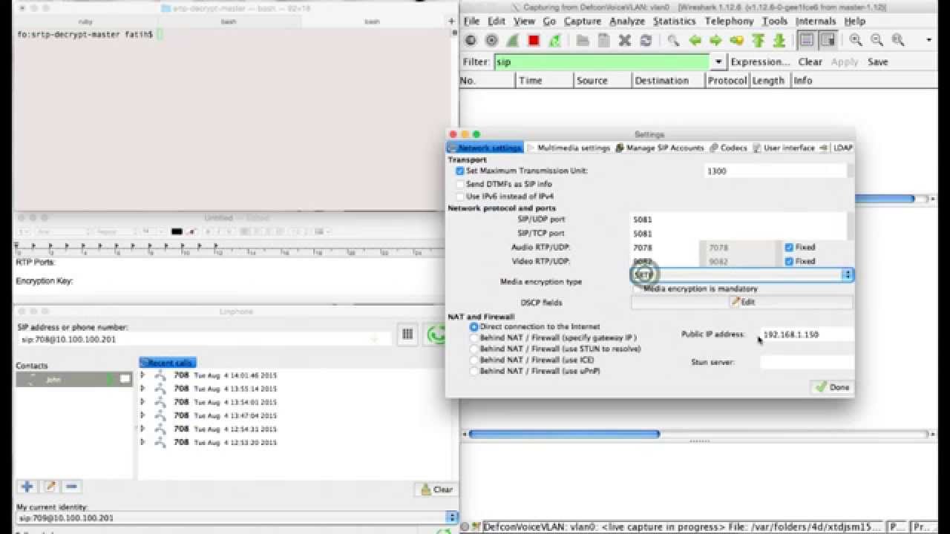950x534 pixels.
Task: Expand Wireshark toolbar overflow arrow
Action: pos(928,40)
